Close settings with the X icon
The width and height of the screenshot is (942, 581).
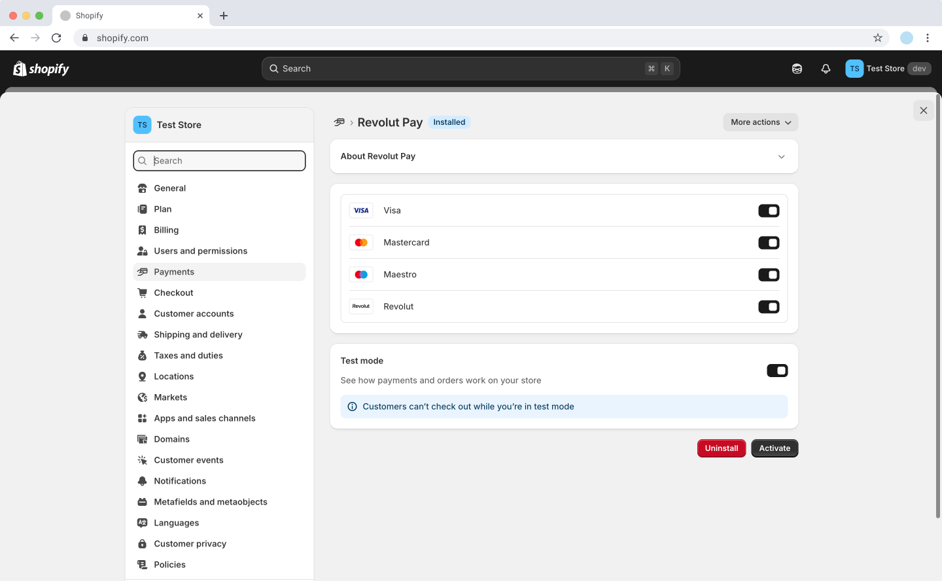pos(923,110)
